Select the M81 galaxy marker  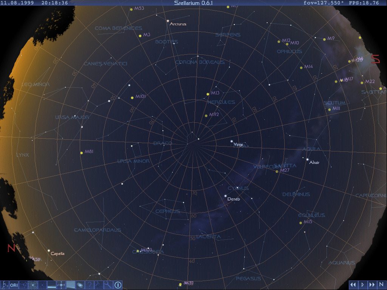coord(82,153)
